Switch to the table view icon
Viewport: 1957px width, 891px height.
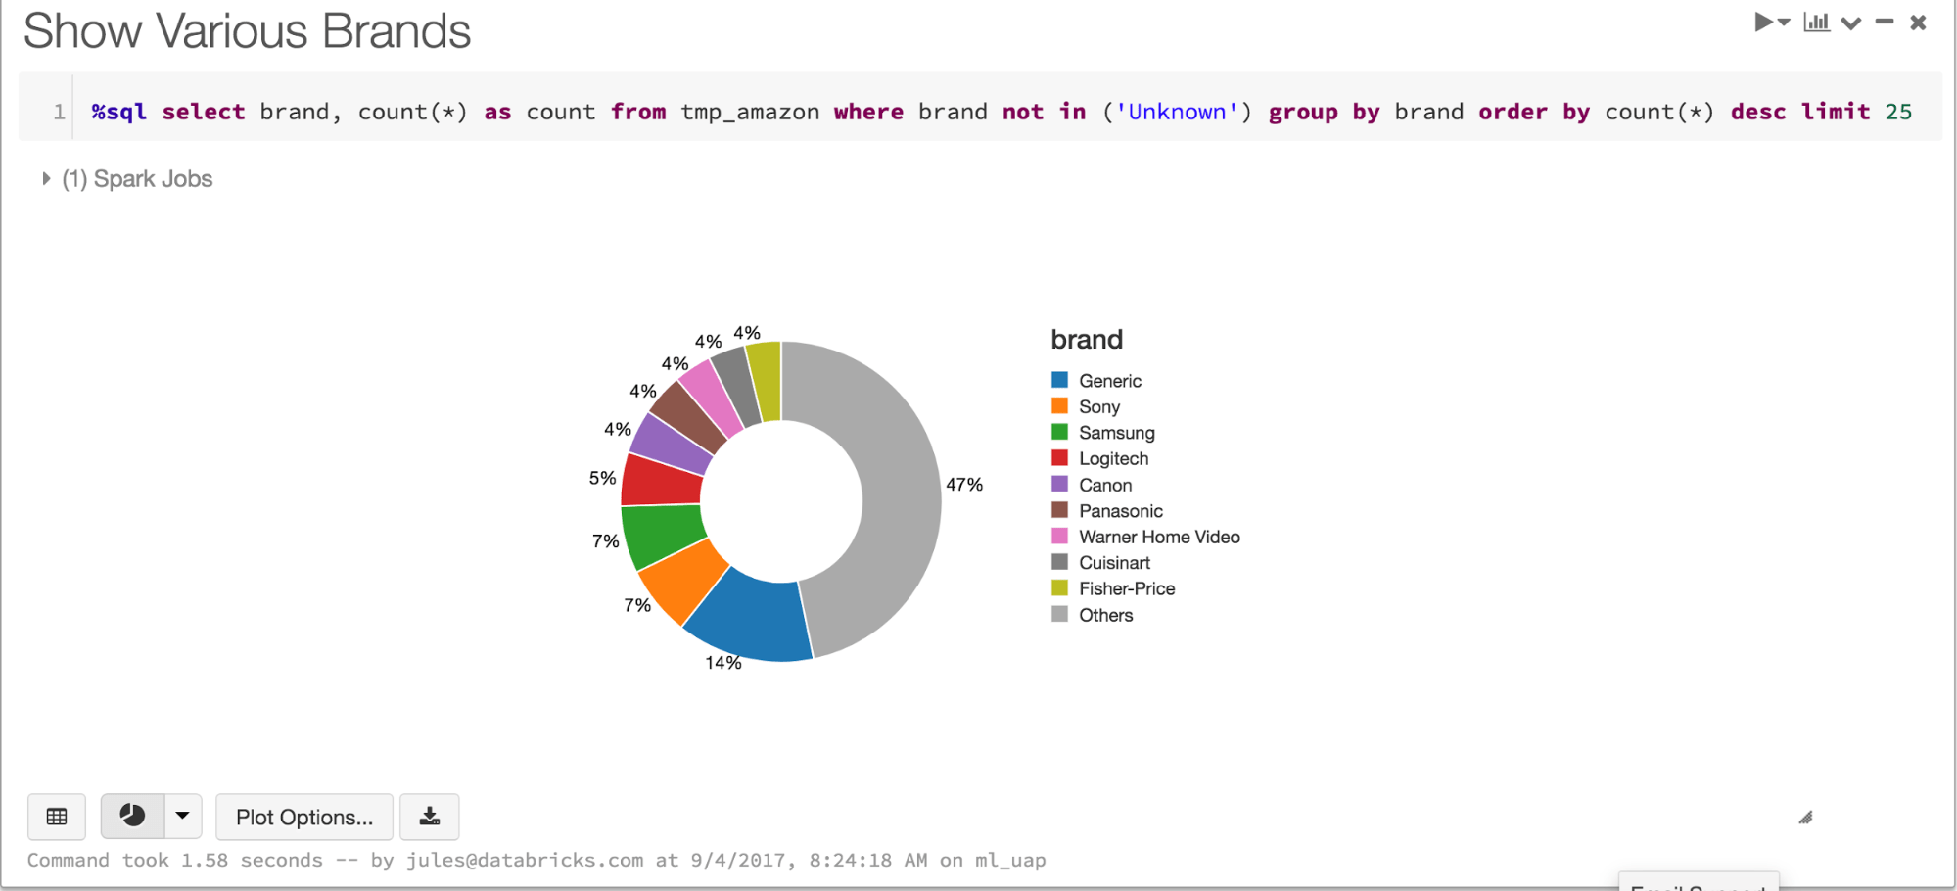pyautogui.click(x=57, y=817)
